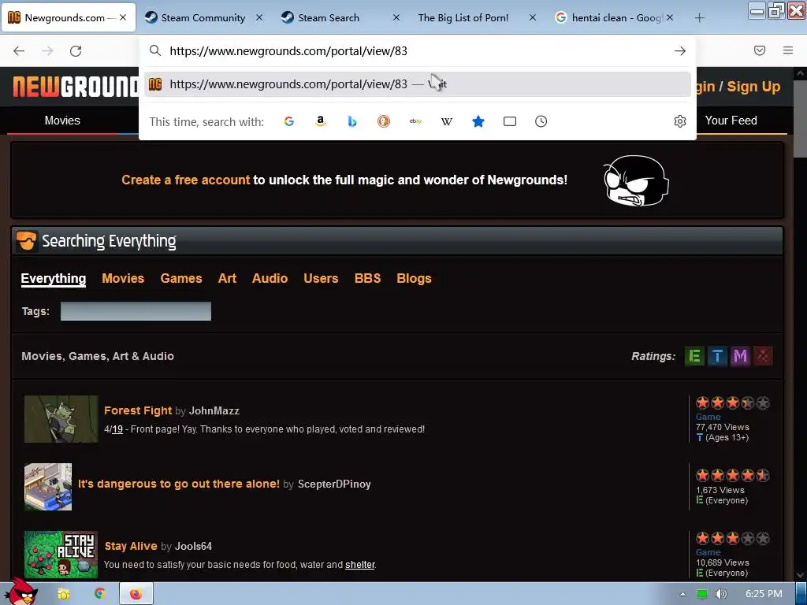The image size is (807, 605).
Task: Toggle the T rating filter
Action: [717, 356]
